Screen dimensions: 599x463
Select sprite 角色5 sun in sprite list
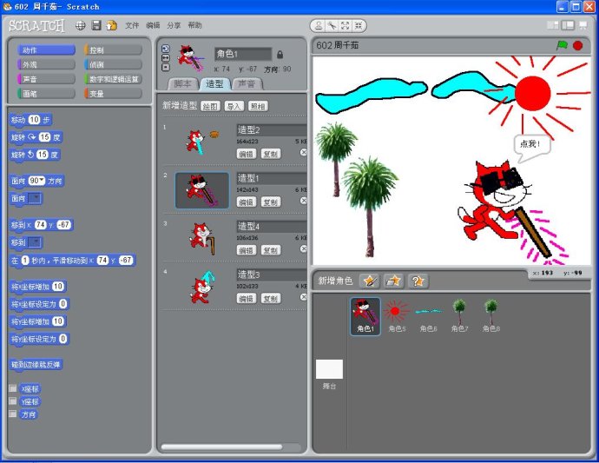point(397,316)
